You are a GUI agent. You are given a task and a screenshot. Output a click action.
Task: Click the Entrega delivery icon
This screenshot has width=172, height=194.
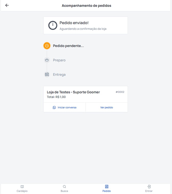[x=47, y=75]
